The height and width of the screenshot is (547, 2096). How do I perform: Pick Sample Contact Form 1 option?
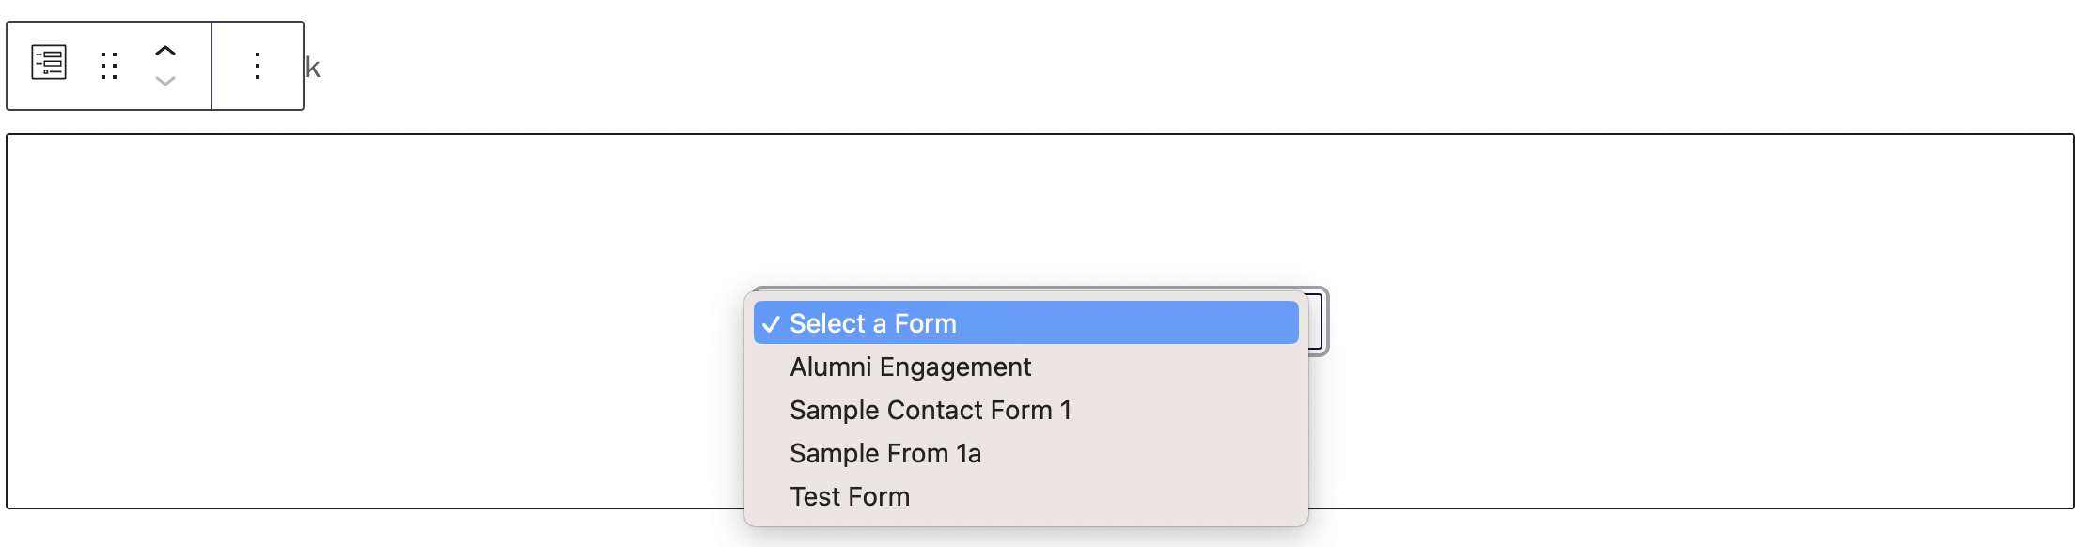coord(930,410)
